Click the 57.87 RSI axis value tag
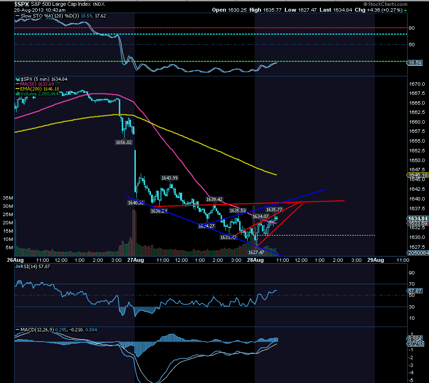 [415, 291]
